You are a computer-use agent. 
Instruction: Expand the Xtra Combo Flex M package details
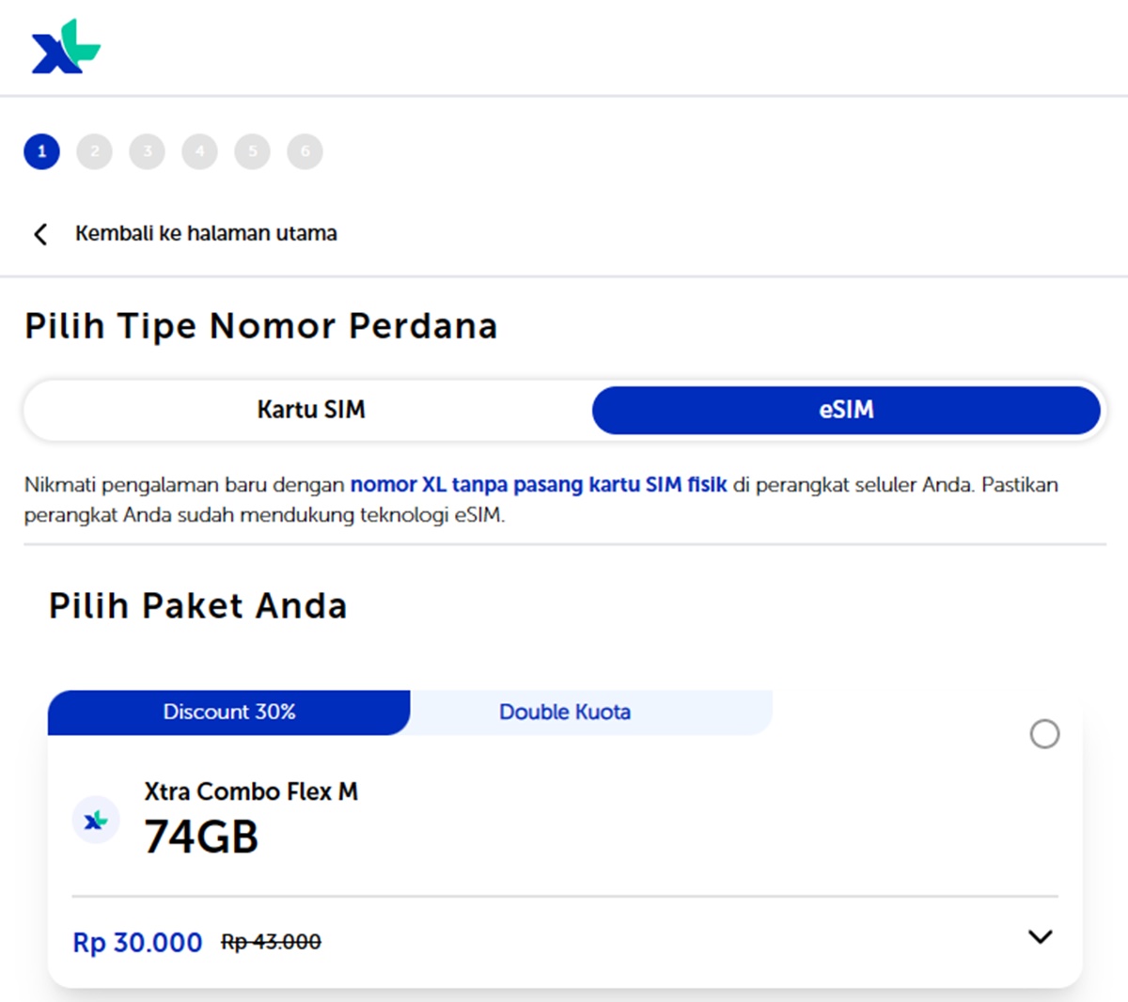point(1039,937)
